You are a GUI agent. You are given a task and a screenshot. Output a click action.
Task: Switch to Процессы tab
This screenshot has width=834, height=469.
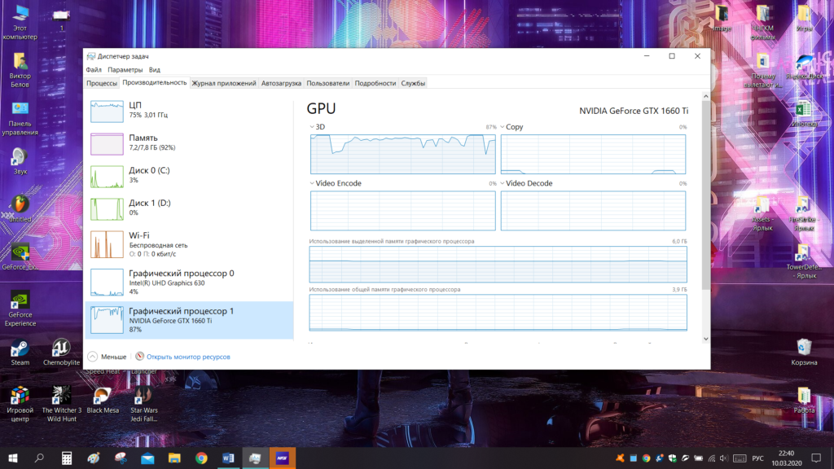[x=102, y=83]
